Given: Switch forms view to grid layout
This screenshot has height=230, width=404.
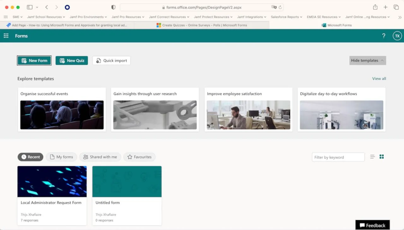Looking at the screenshot, I should pyautogui.click(x=382, y=156).
